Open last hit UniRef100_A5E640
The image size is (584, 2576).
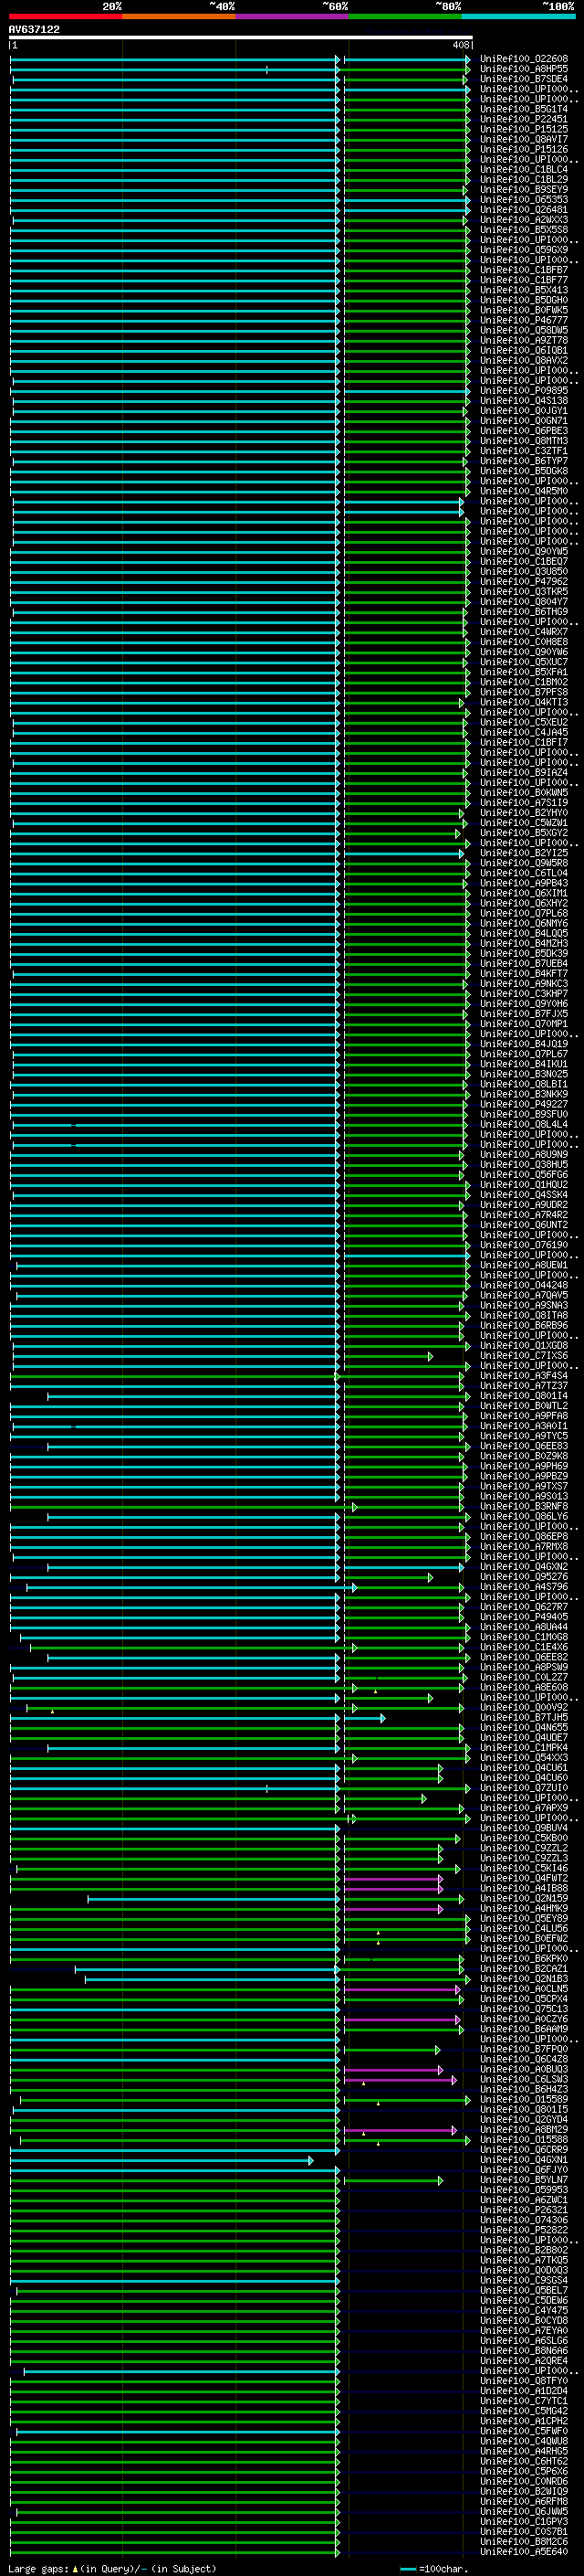click(524, 2551)
